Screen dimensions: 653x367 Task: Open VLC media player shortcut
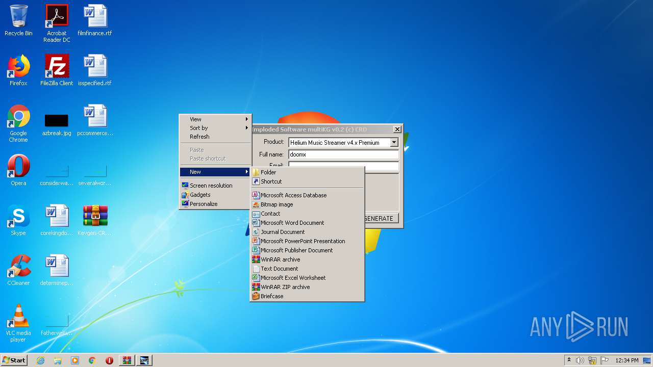[18, 323]
